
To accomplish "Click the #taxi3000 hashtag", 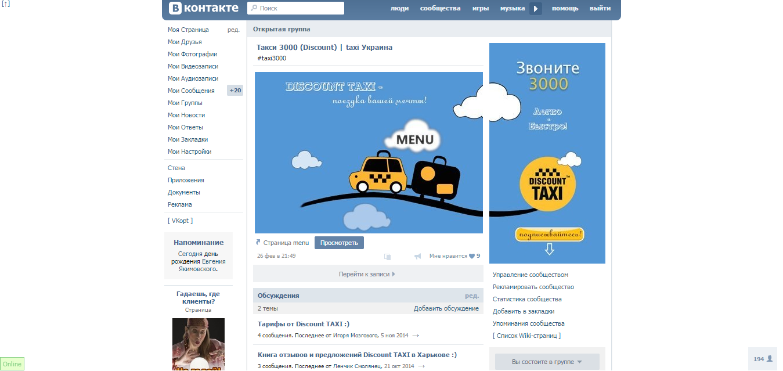I will [272, 58].
